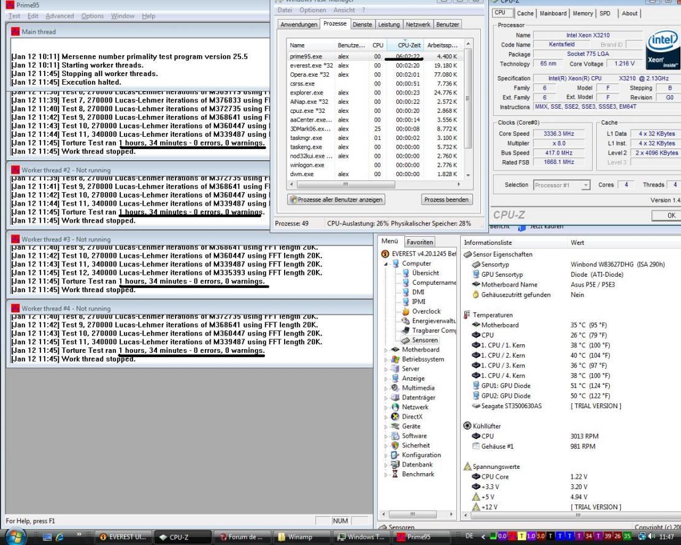This screenshot has height=545, width=681.
Task: Expand the Geräte node in EVEREST tree
Action: [x=386, y=427]
